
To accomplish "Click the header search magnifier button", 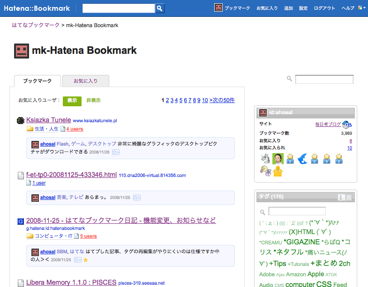I will coord(159,8).
